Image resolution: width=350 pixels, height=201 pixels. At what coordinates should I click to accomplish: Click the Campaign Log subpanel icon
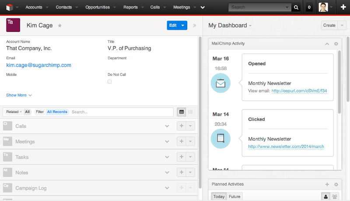click(x=7, y=188)
